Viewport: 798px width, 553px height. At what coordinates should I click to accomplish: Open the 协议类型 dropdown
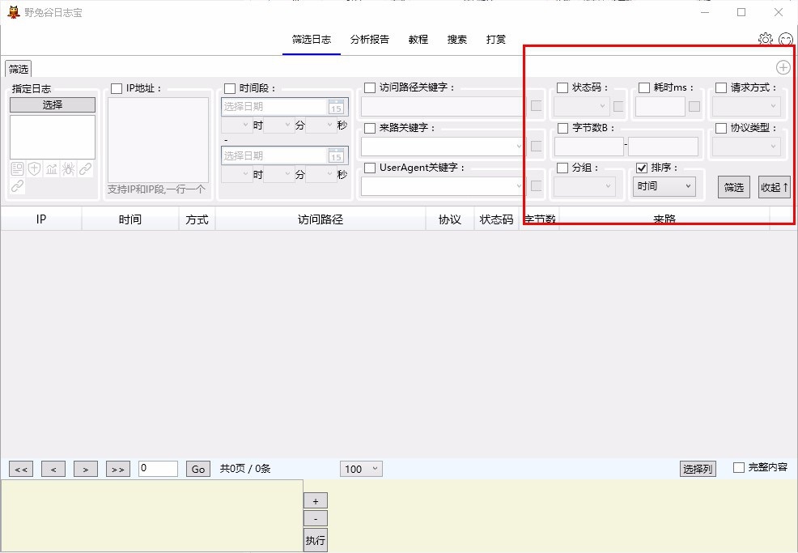coord(746,147)
